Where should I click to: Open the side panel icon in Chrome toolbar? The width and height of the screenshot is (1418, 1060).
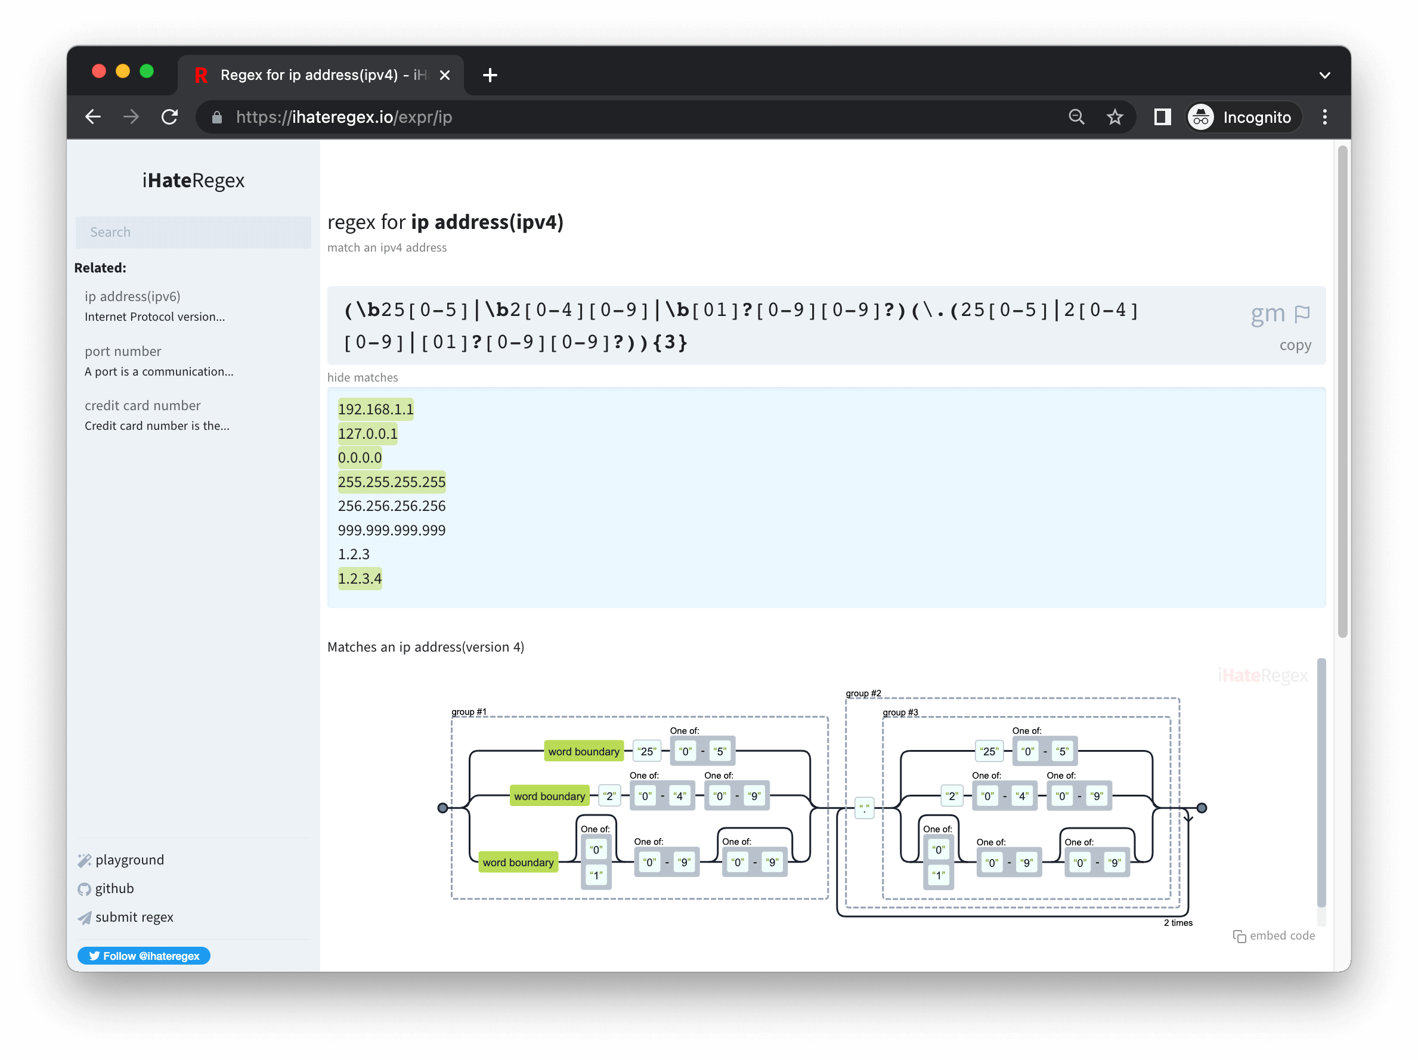click(x=1162, y=117)
